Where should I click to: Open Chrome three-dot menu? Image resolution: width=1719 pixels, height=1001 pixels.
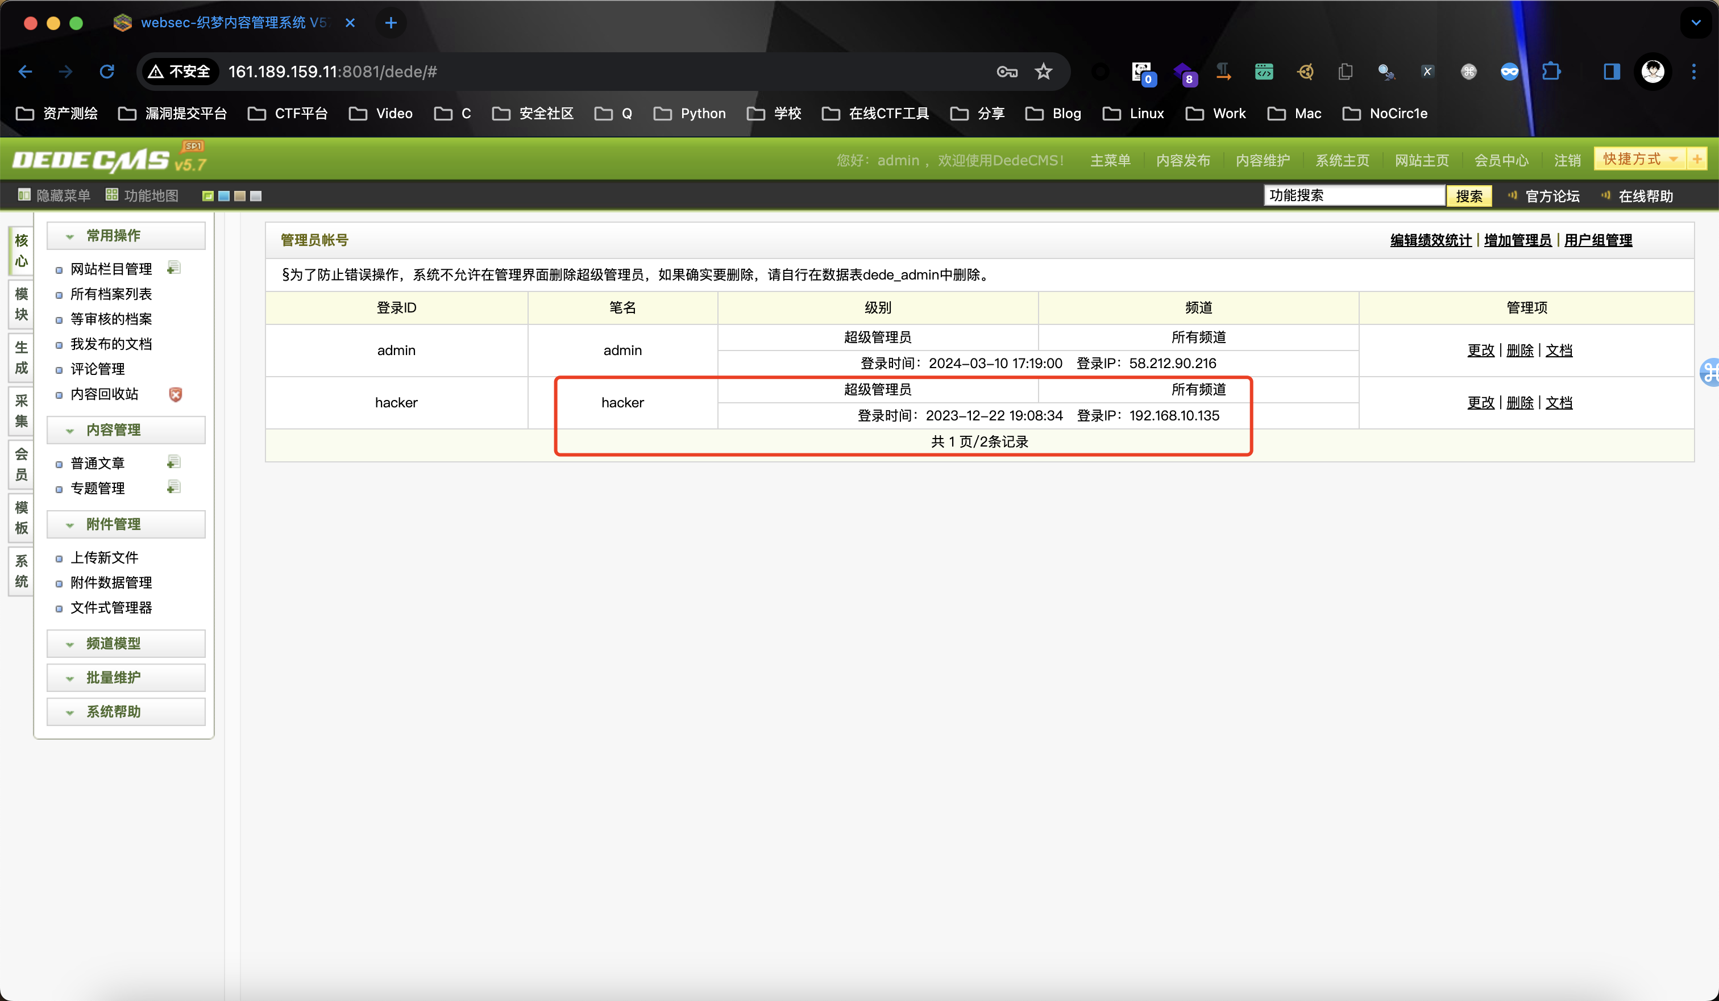pyautogui.click(x=1694, y=72)
